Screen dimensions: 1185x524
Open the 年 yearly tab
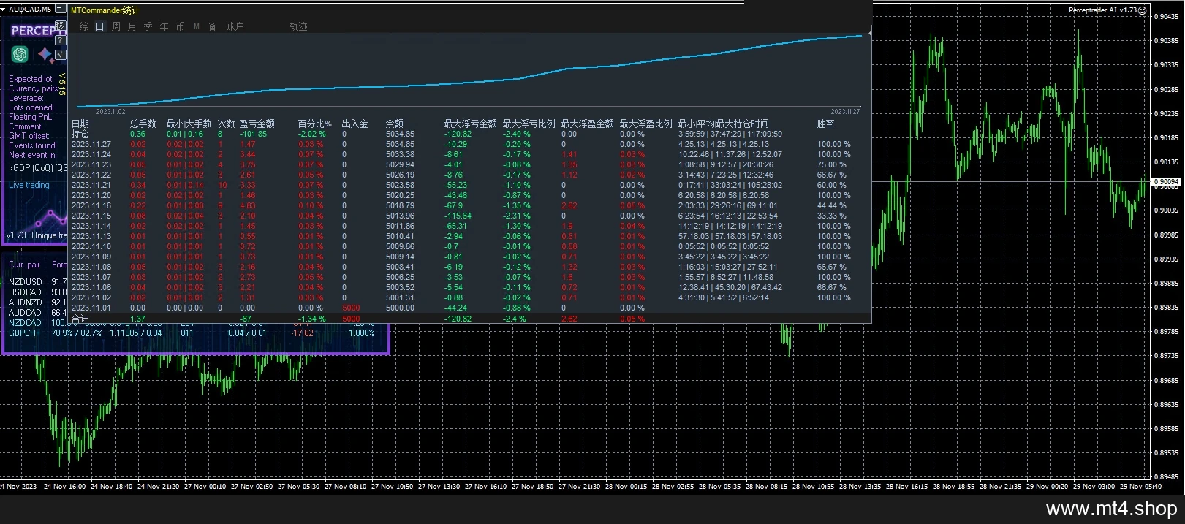pos(164,26)
